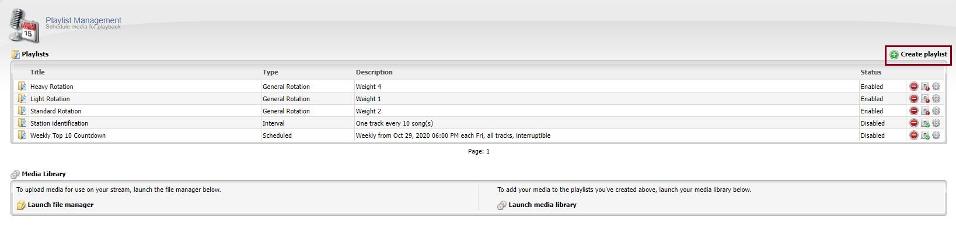Click 'One track every 10 song(s)' description
Viewport: 956px width, 239px height.
point(395,123)
